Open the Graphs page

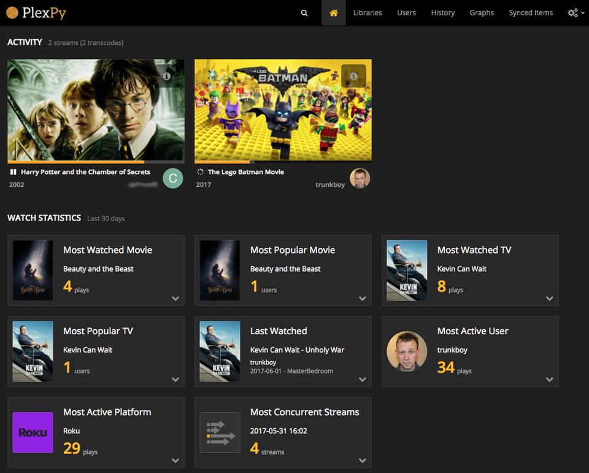(x=482, y=13)
